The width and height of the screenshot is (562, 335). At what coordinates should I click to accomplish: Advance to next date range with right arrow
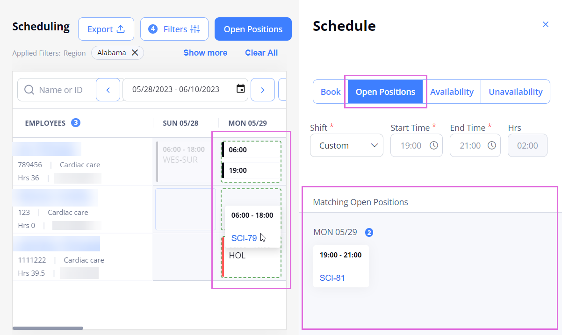tap(262, 90)
